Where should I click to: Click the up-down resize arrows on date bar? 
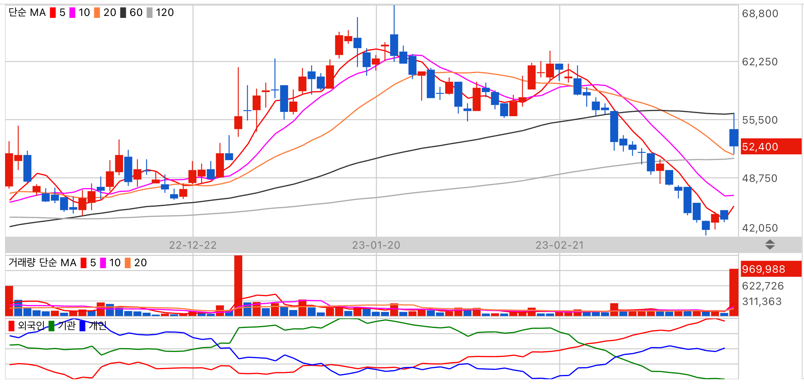click(770, 245)
